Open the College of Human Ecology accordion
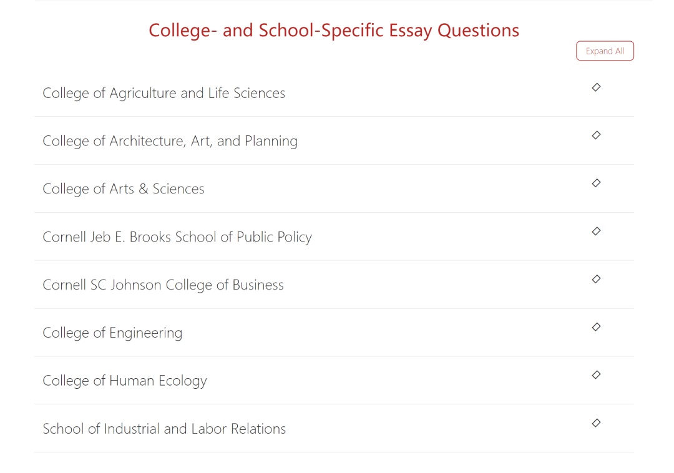 pyautogui.click(x=125, y=381)
